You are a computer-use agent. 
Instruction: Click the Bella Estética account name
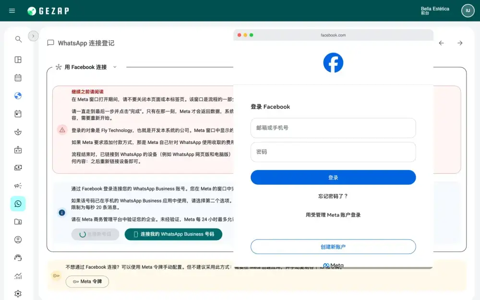tap(435, 9)
